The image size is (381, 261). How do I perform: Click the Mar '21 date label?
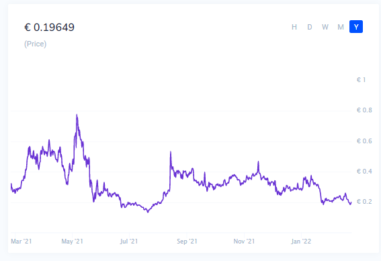[x=22, y=241]
